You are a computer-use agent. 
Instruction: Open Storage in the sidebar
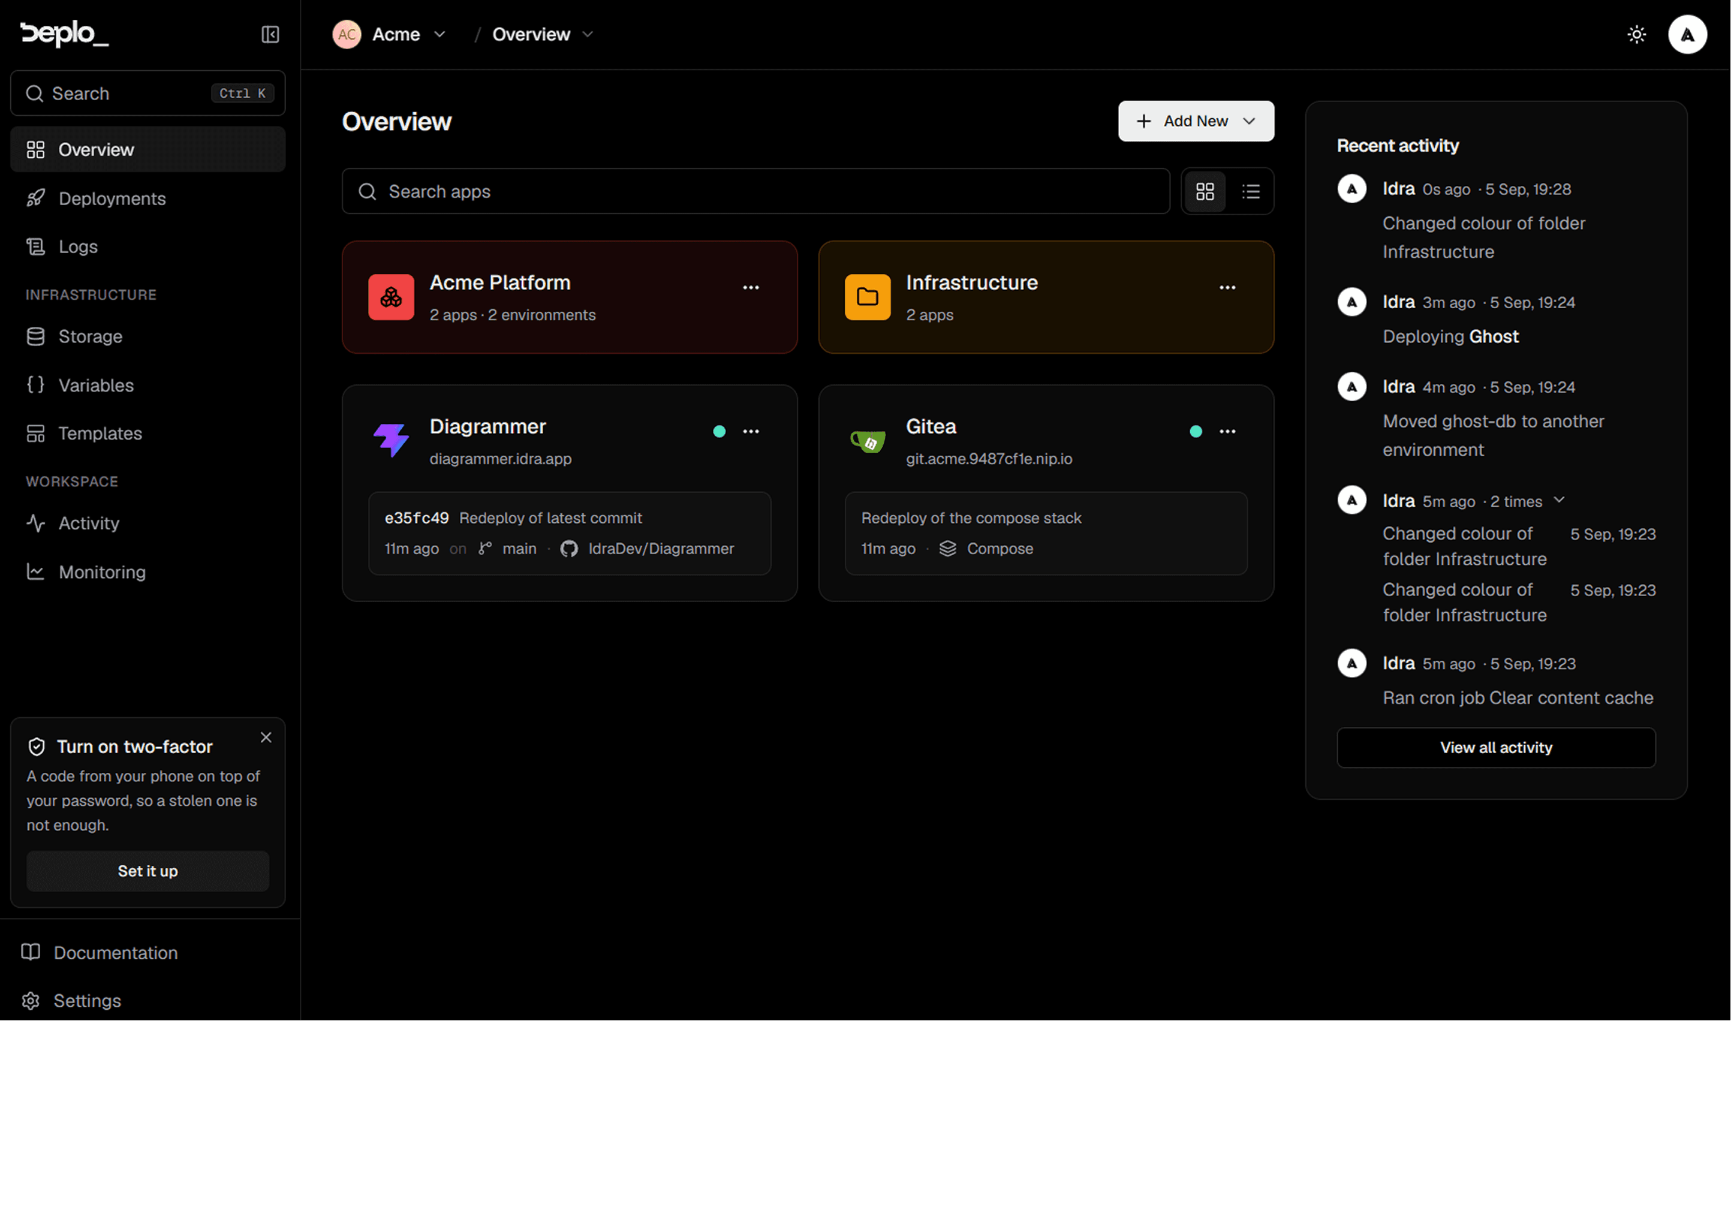tap(147, 336)
